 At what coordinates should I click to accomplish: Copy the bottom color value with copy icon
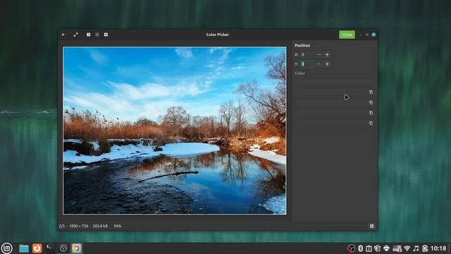click(x=371, y=123)
